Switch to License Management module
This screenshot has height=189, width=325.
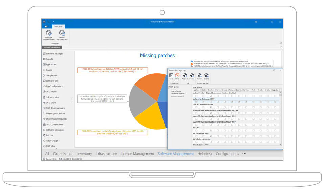[137, 154]
